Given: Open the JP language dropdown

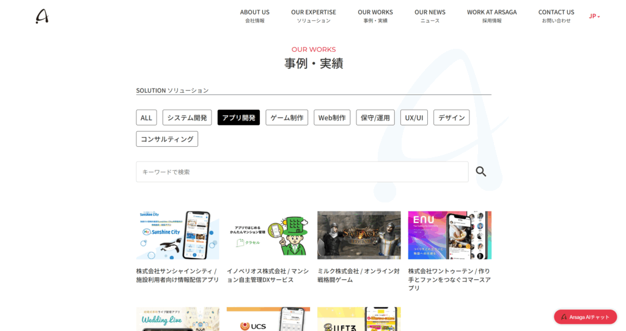Looking at the screenshot, I should [594, 16].
